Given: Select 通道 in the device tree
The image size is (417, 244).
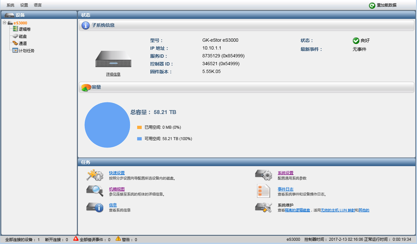Looking at the screenshot, I should point(22,43).
